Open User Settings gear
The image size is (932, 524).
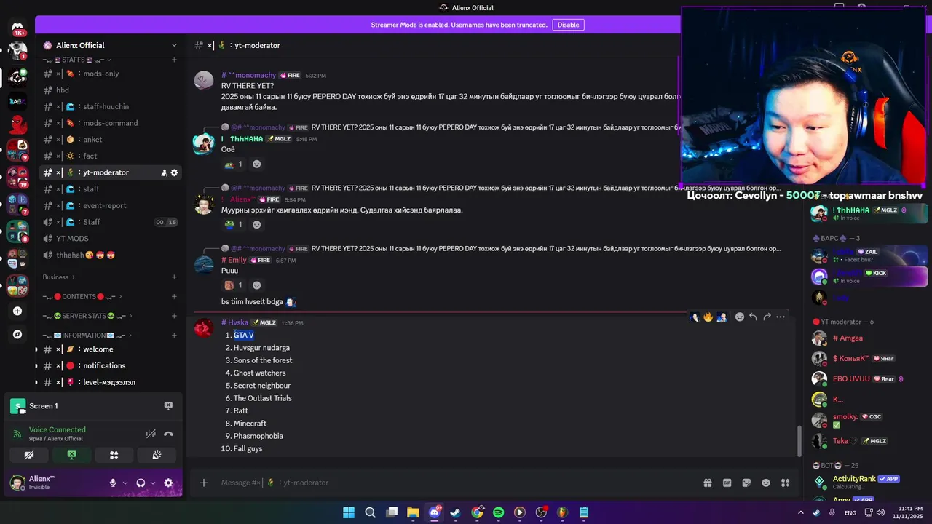click(x=168, y=483)
